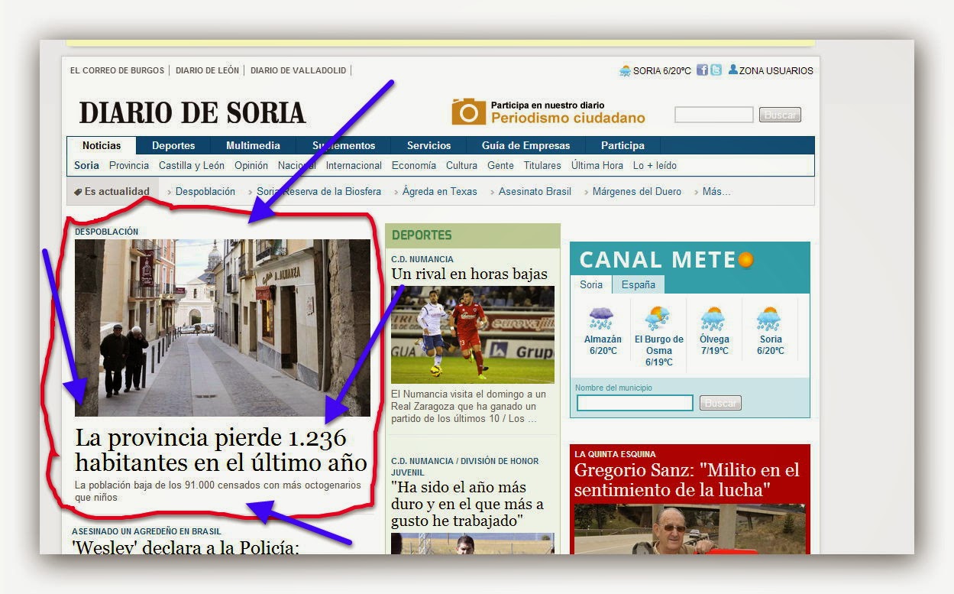Open the street photo of main article
954x594 pixels.
coord(222,327)
